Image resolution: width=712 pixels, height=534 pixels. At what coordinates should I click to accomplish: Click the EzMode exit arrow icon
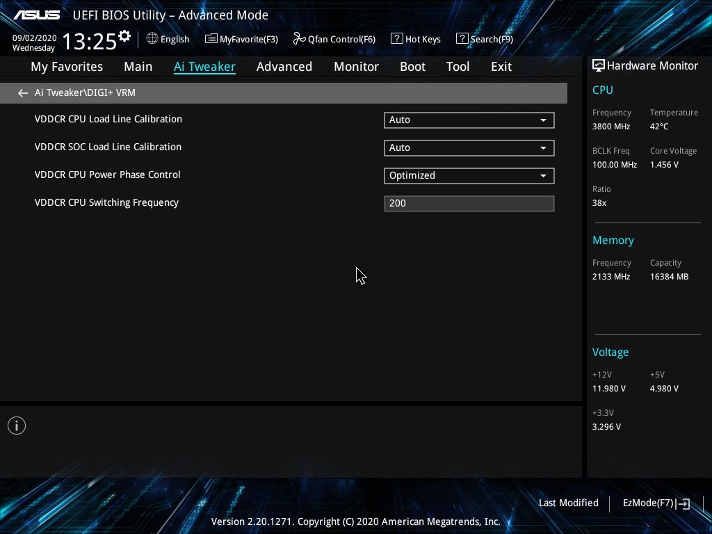coord(683,503)
